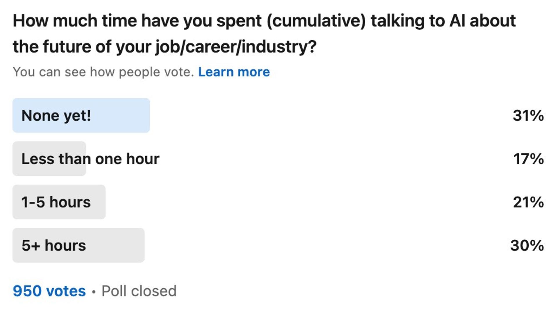The height and width of the screenshot is (313, 558).
Task: Open the "950 votes" voter list
Action: coord(49,291)
